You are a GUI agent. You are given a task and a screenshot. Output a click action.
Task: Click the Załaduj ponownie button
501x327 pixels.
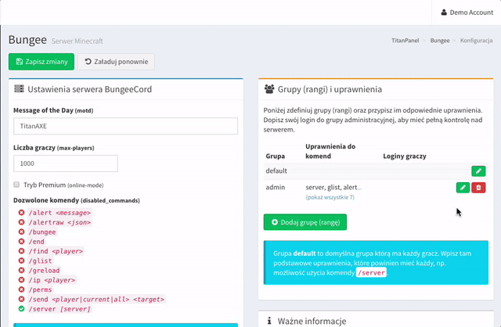[116, 62]
